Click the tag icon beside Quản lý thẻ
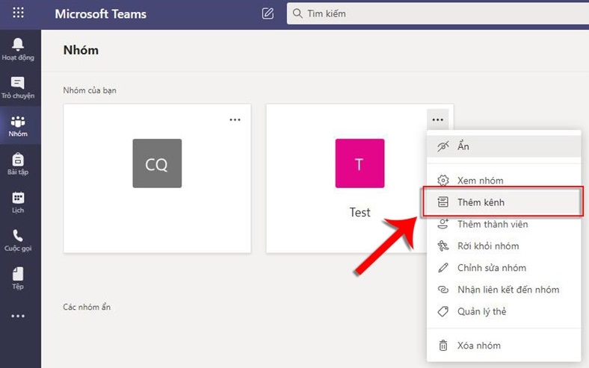 pos(443,311)
